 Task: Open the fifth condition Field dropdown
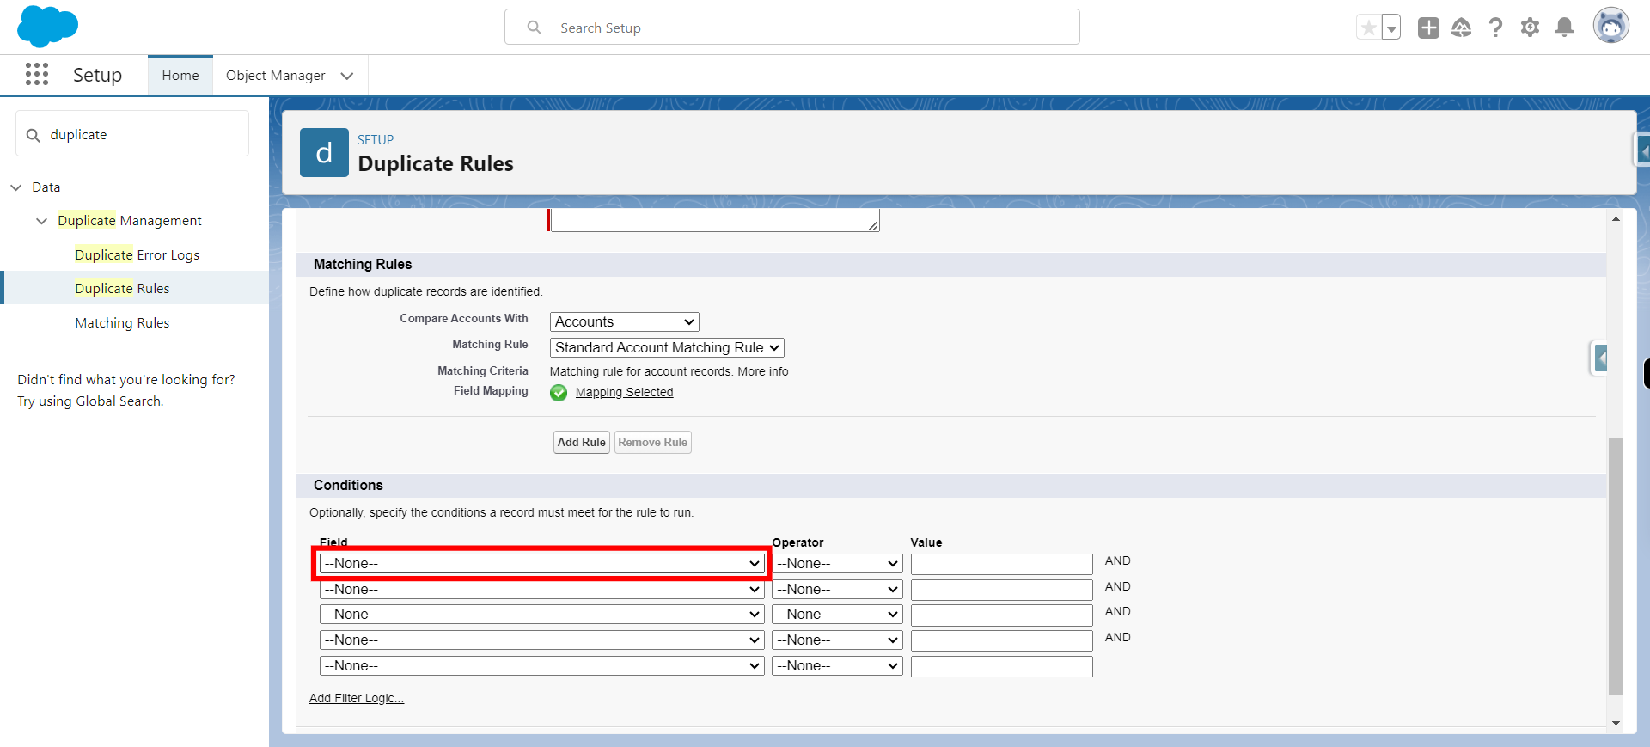pyautogui.click(x=542, y=666)
